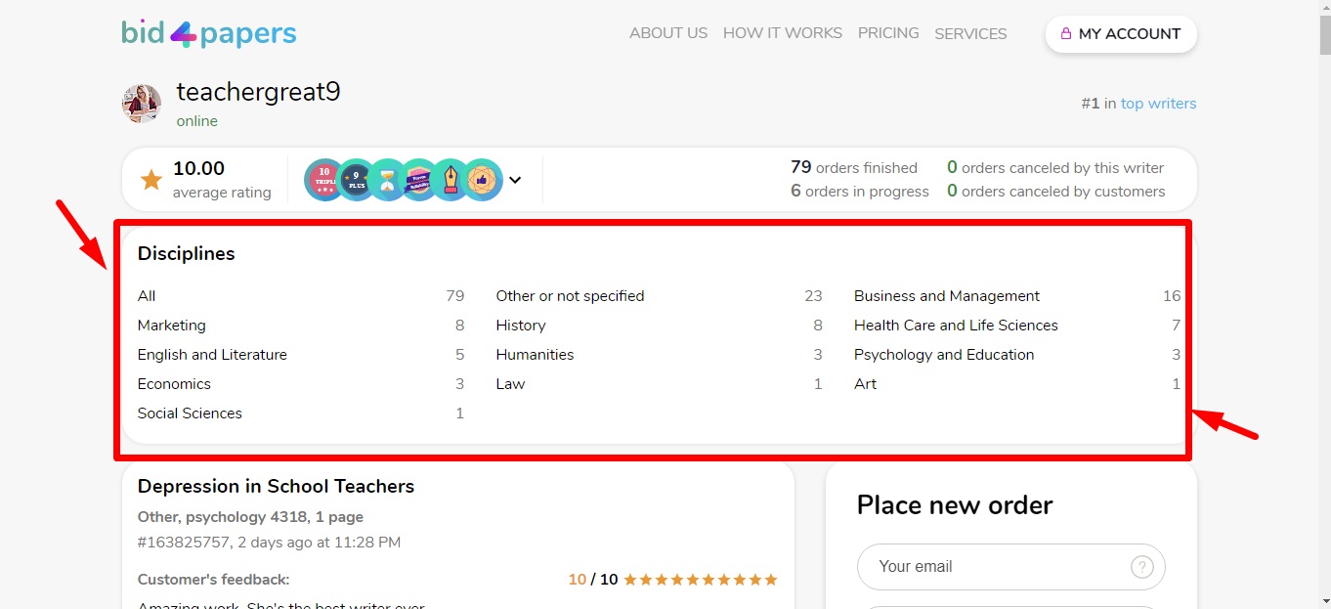Image resolution: width=1331 pixels, height=609 pixels.
Task: Click 'Other, psychology 4318, 1 page' text
Action: pos(250,517)
